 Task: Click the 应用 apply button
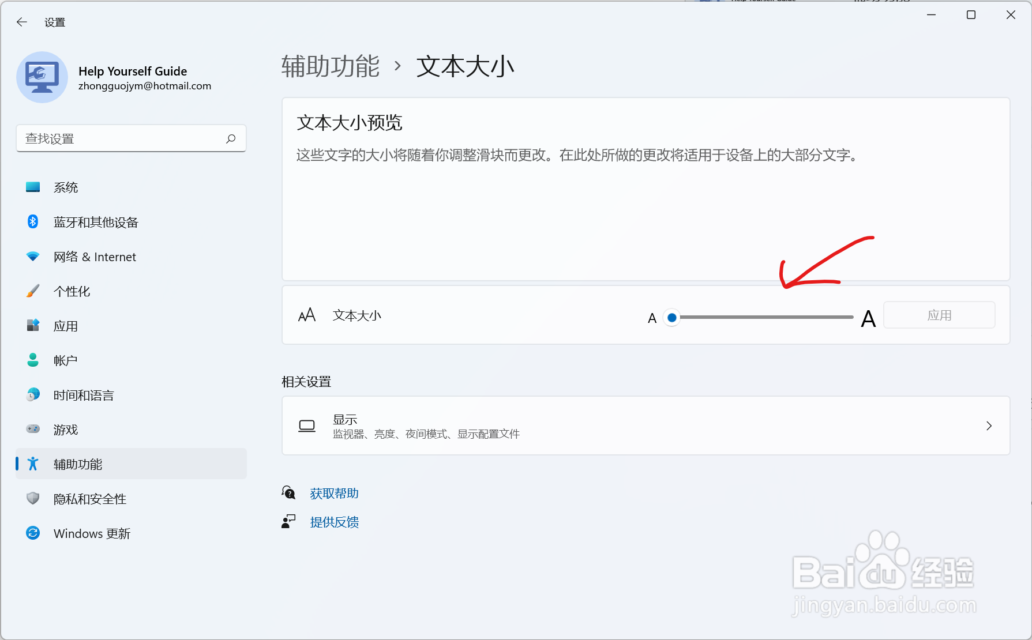(939, 315)
